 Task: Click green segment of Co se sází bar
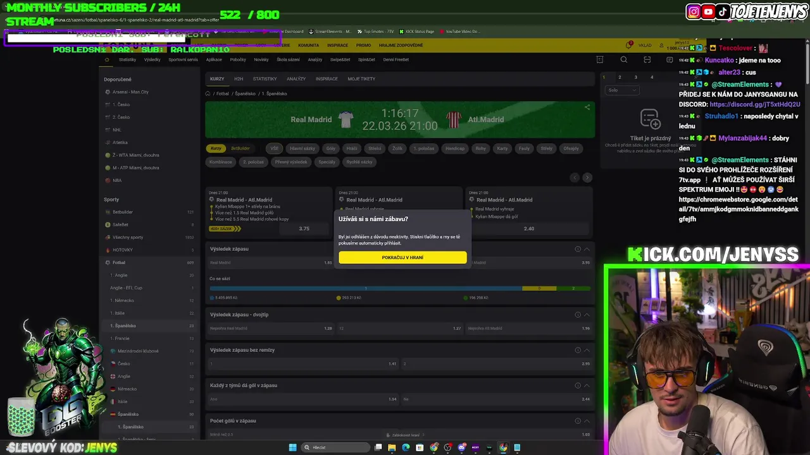(573, 288)
